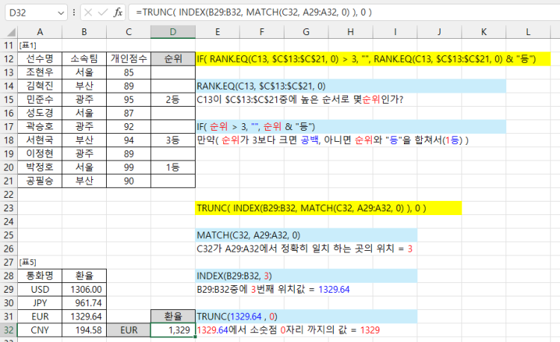The width and height of the screenshot is (560, 342).
Task: Open the Name Box dropdown arrow
Action: 60,12
